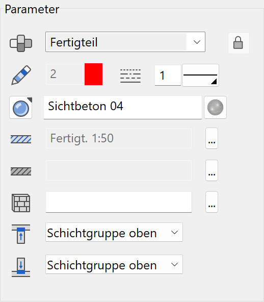Click the line type dashed-lines icon
The image size is (264, 302).
tap(130, 76)
